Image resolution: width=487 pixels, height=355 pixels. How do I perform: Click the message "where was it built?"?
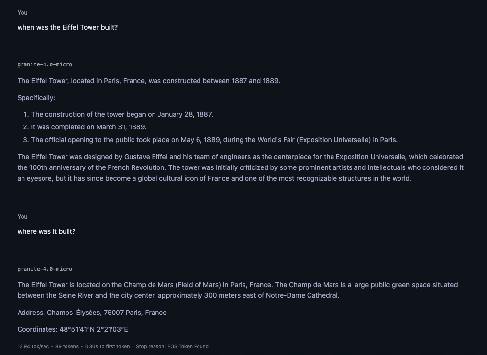pos(46,231)
